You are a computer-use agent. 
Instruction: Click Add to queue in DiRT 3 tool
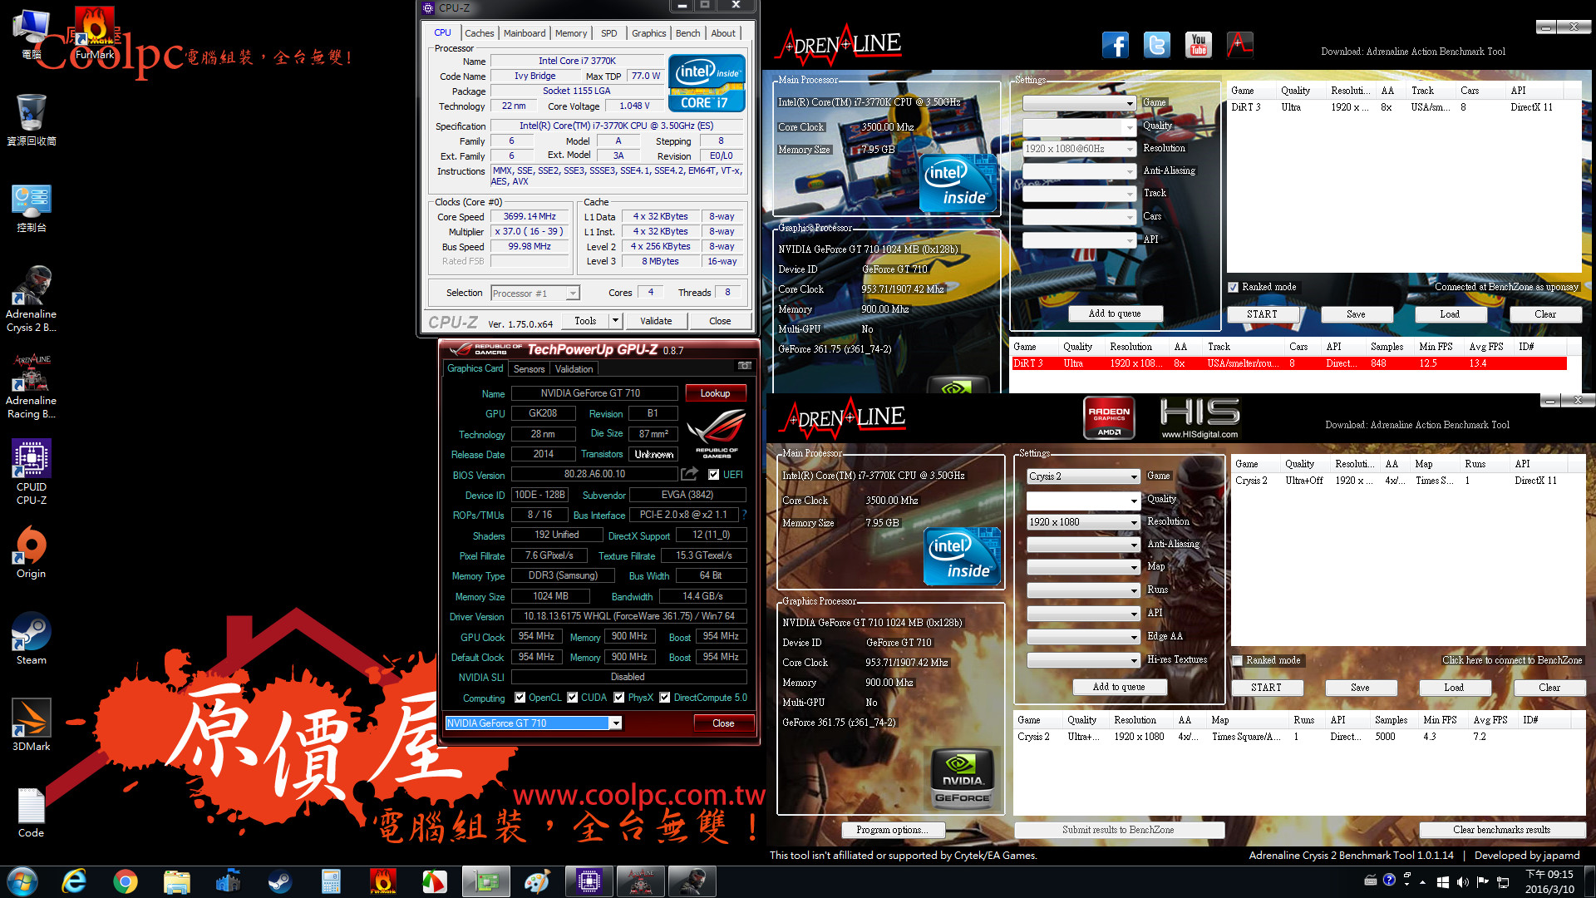[x=1115, y=313]
